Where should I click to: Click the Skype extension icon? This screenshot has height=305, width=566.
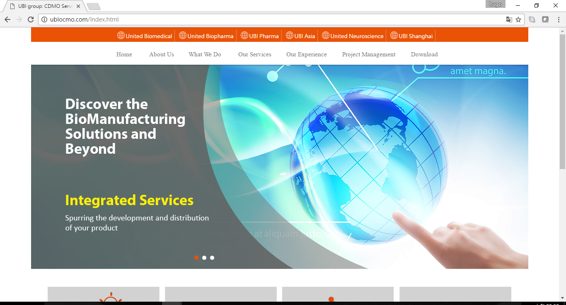tap(532, 19)
